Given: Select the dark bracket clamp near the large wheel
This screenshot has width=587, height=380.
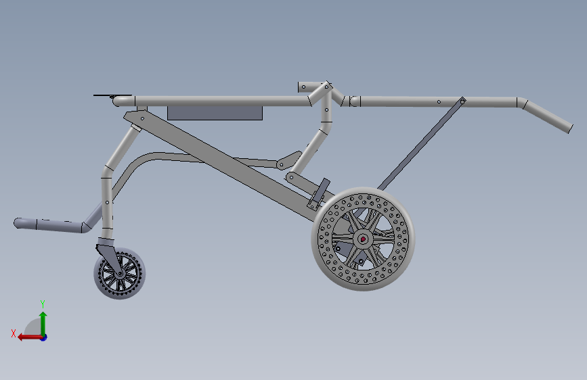Looking at the screenshot, I should click(x=319, y=195).
